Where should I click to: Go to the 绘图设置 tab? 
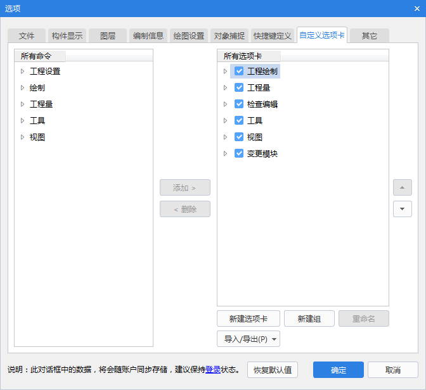point(189,36)
